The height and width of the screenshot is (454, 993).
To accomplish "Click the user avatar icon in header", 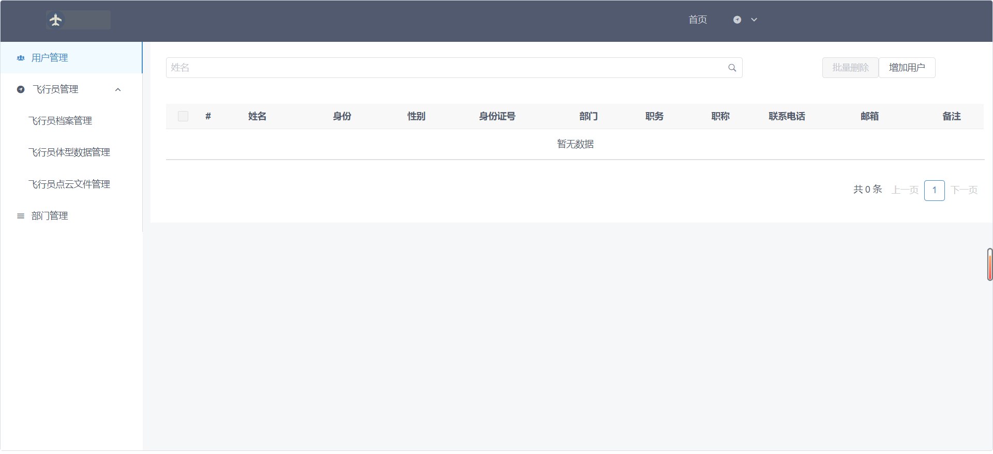I will click(x=737, y=20).
